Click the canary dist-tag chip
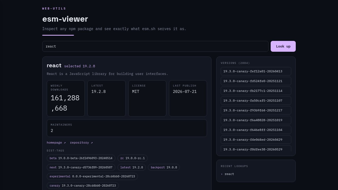 [x=83, y=186]
